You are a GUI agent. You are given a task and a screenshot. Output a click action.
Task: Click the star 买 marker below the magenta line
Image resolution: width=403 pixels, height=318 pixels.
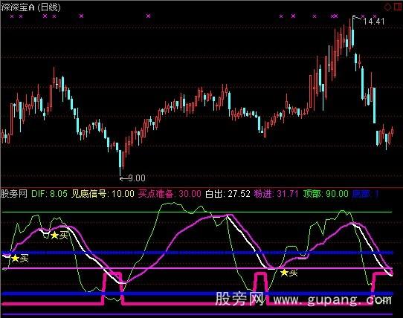(289, 273)
